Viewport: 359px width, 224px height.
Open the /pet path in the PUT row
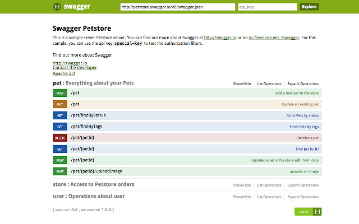coord(75,104)
